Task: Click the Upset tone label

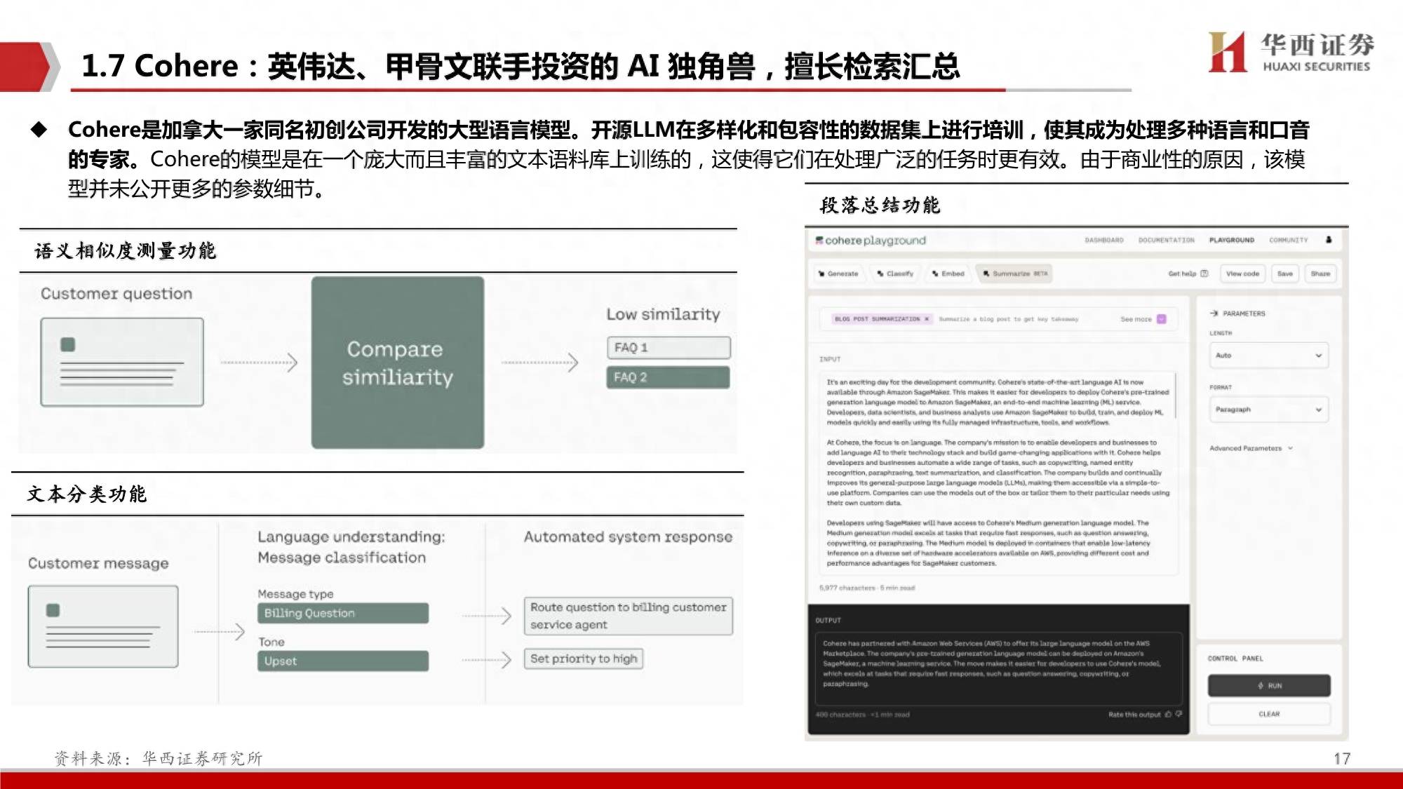Action: (x=343, y=661)
